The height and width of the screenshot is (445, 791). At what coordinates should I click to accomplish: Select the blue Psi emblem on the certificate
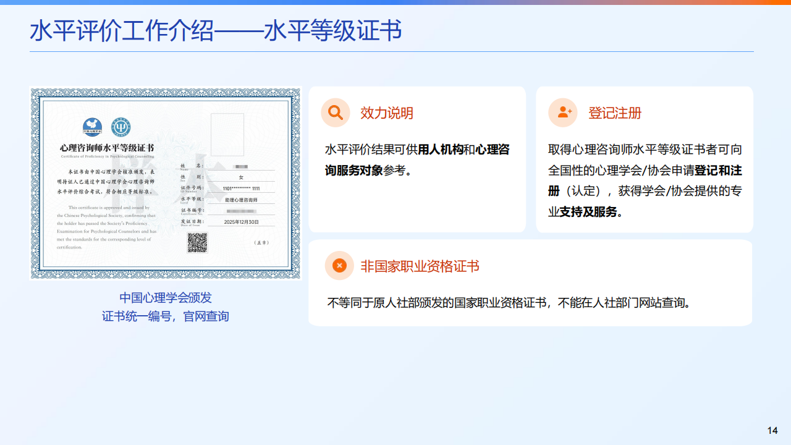pos(120,128)
